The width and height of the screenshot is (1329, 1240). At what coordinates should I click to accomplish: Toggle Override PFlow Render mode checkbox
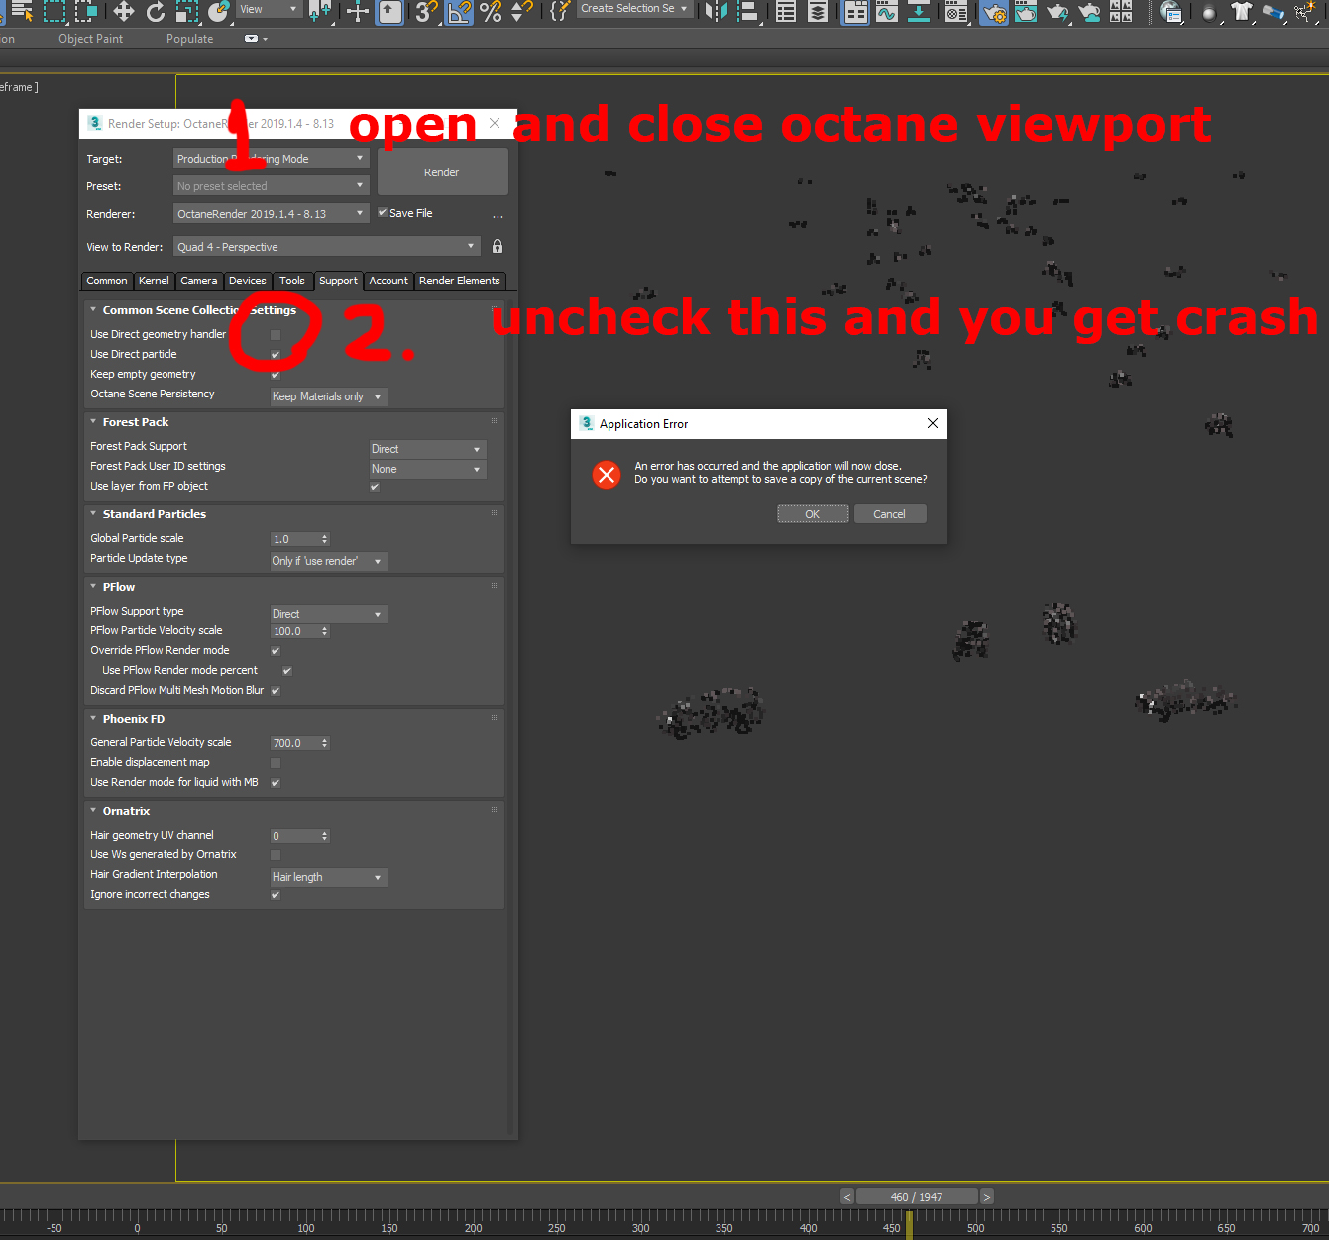coord(276,651)
